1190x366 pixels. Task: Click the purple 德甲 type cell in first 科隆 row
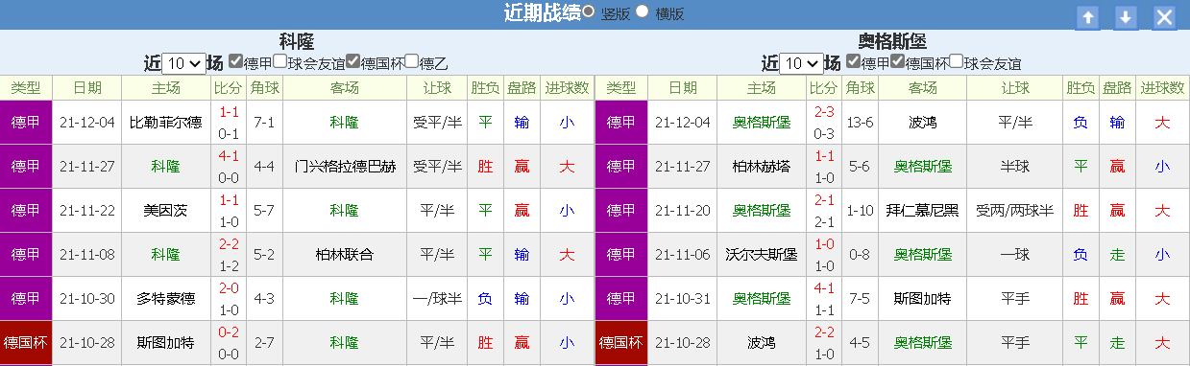(26, 123)
